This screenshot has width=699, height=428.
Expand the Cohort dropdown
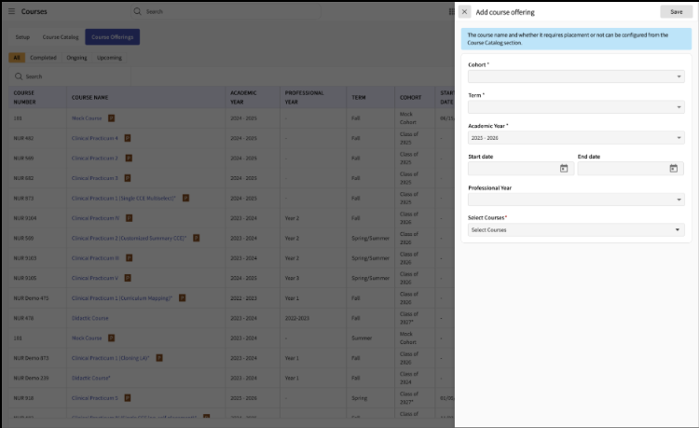pos(576,76)
